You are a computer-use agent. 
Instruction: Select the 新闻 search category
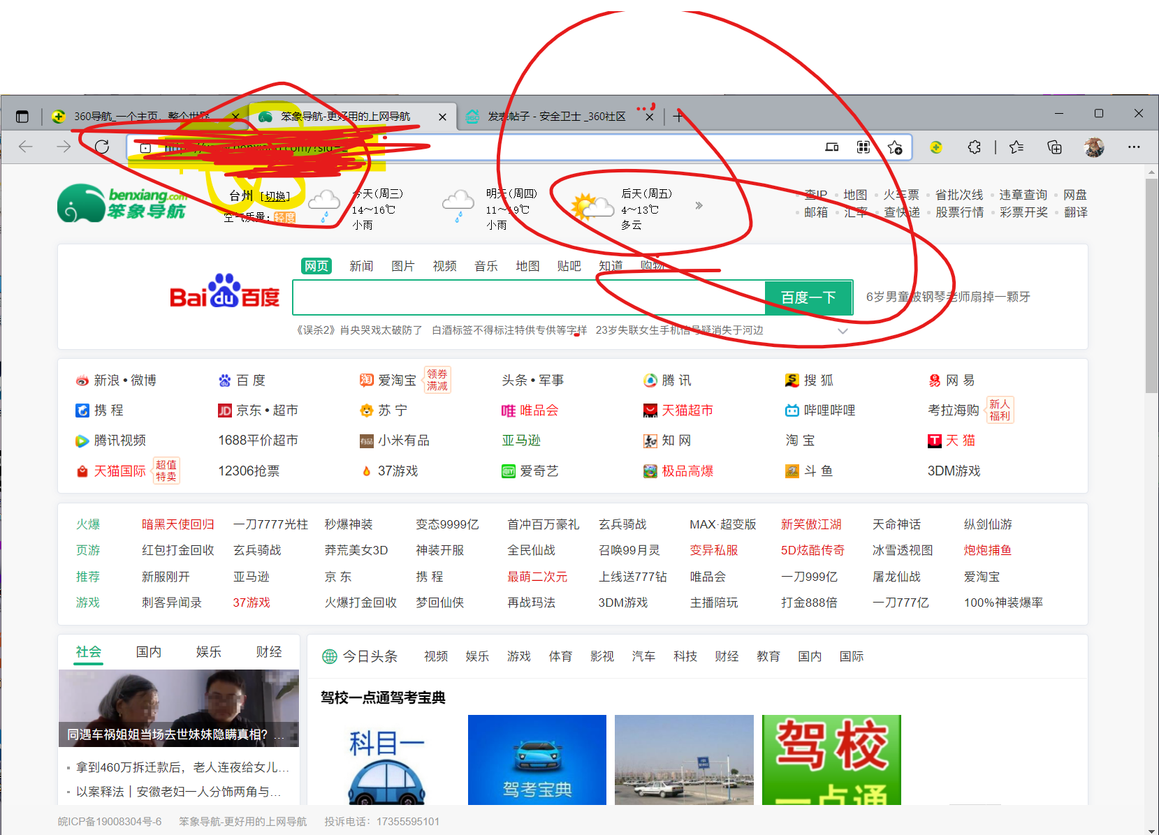click(361, 266)
